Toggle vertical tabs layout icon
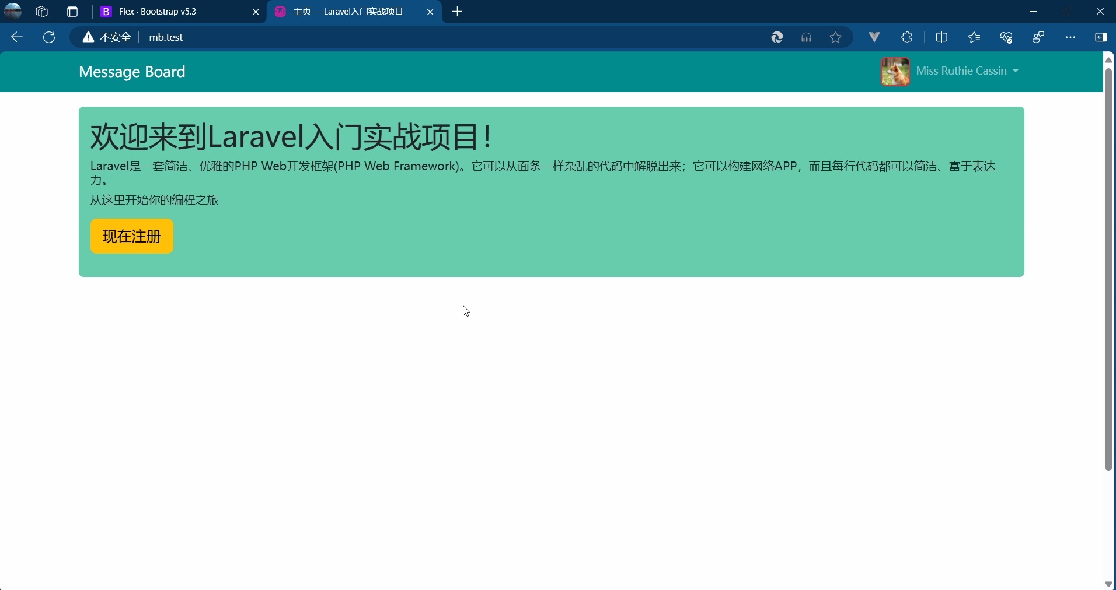This screenshot has width=1116, height=590. pos(72,12)
